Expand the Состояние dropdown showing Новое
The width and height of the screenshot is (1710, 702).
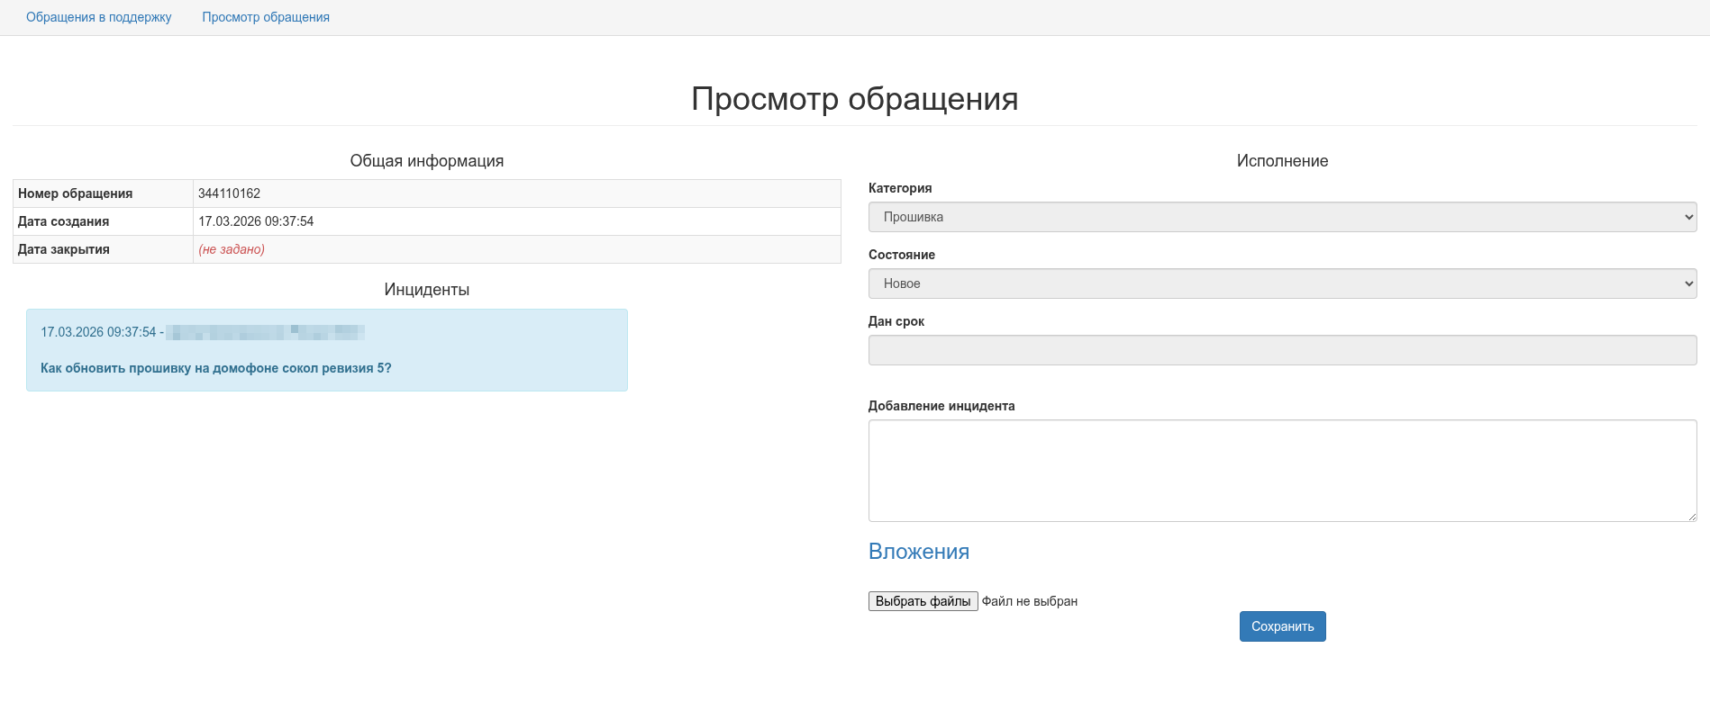1281,283
